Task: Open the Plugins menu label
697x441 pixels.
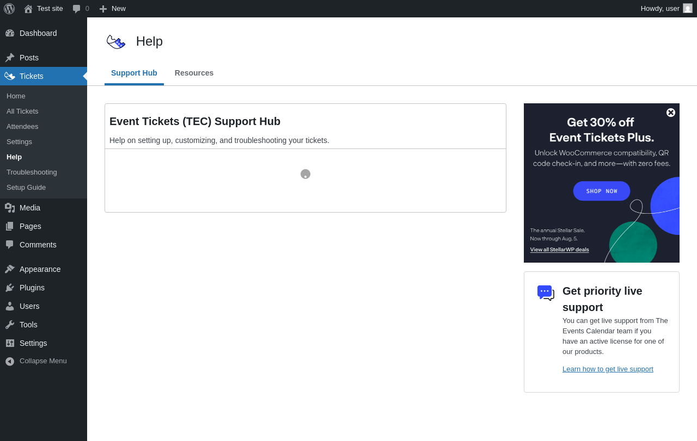Action: (32, 288)
